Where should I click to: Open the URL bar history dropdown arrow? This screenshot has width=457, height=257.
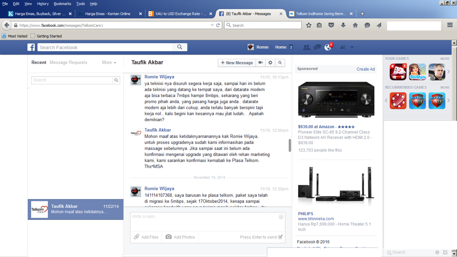(x=212, y=25)
